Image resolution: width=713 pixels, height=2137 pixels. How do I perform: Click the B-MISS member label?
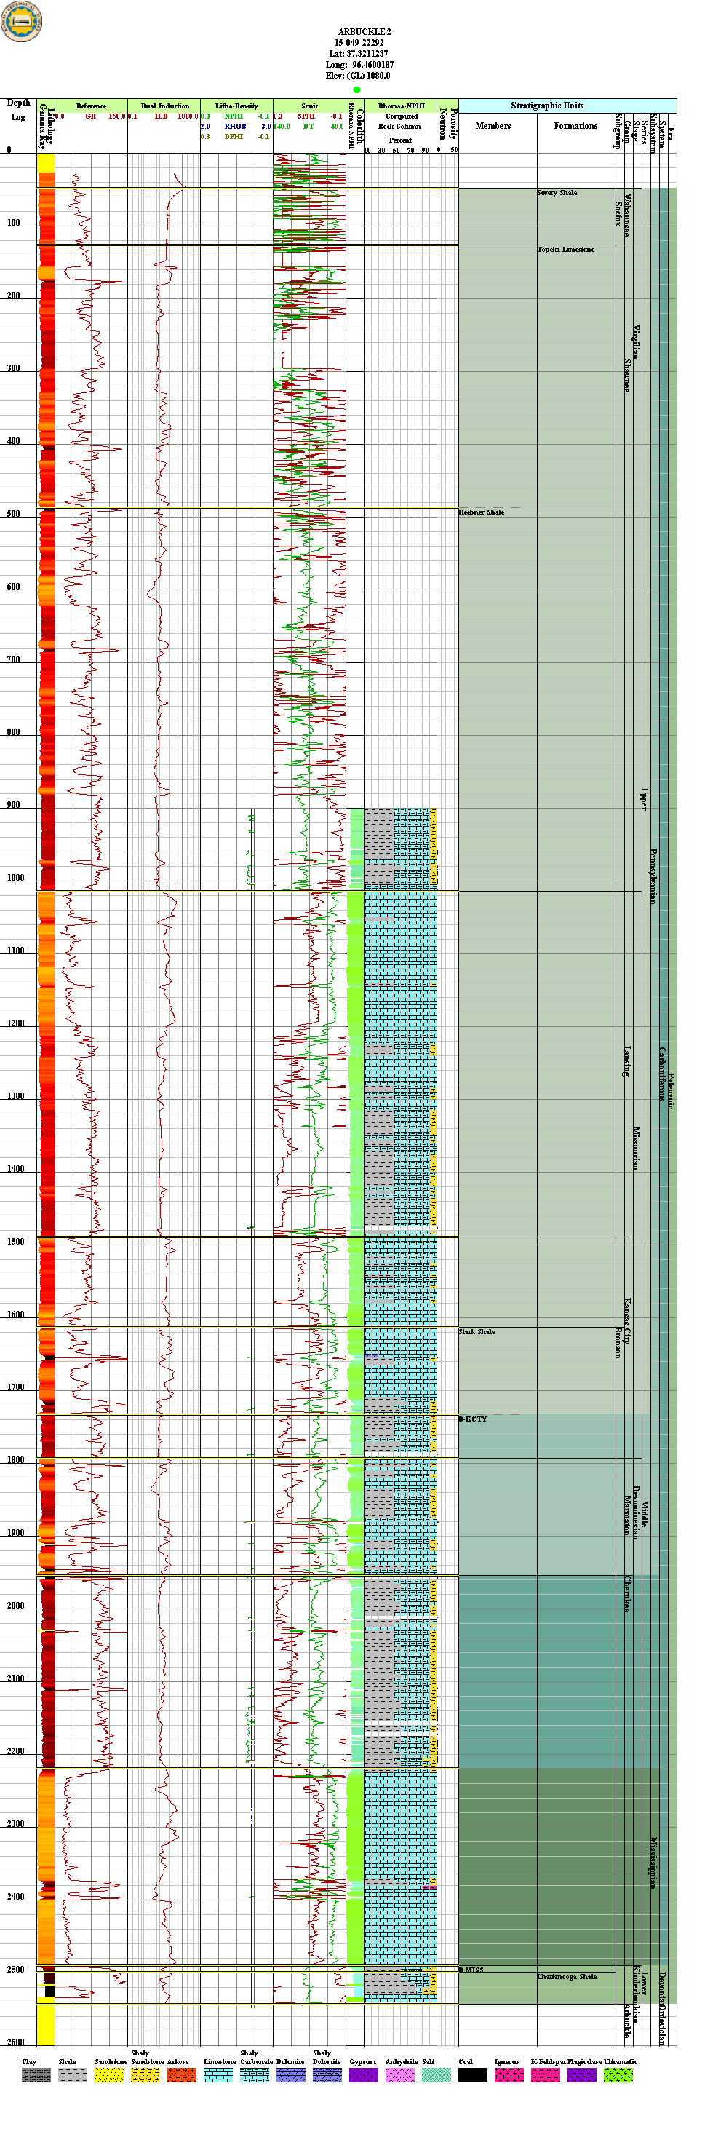(471, 1970)
